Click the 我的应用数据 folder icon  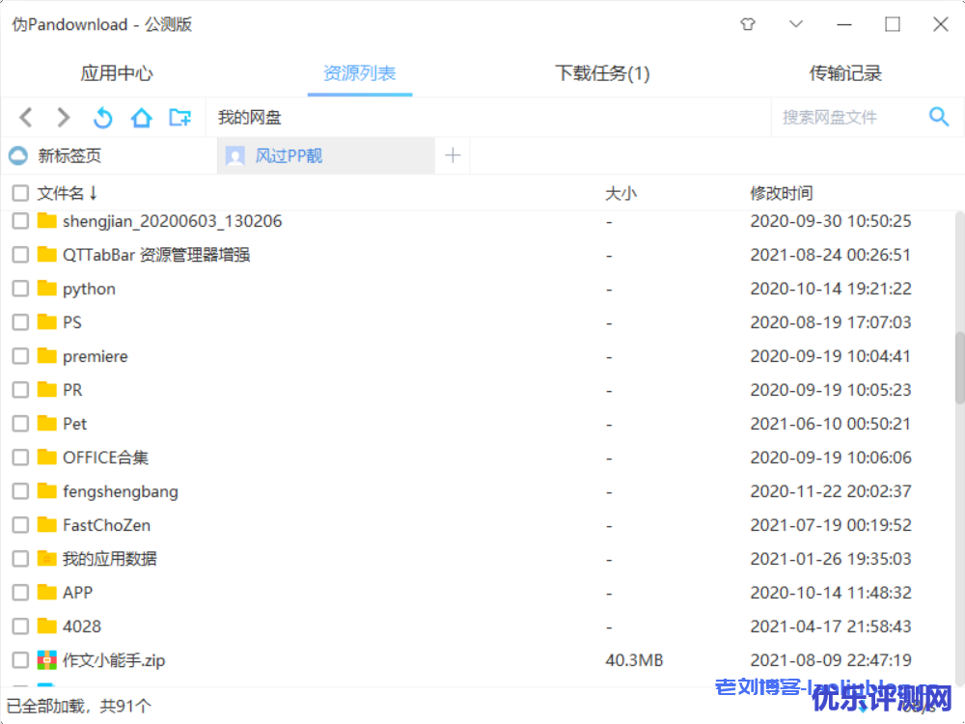pyautogui.click(x=46, y=559)
